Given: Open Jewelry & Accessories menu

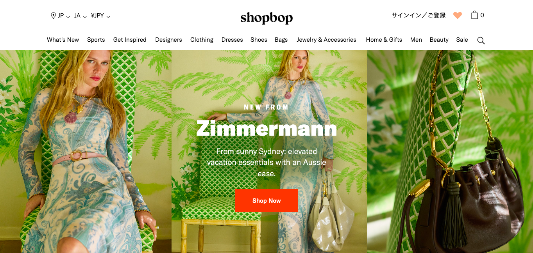Looking at the screenshot, I should coord(326,40).
